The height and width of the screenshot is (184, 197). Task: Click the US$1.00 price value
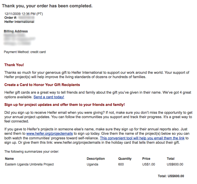pyautogui.click(x=149, y=164)
